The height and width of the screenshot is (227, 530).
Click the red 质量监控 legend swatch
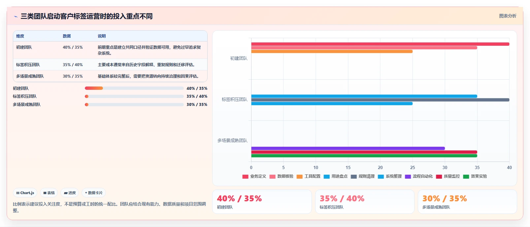(x=439, y=177)
